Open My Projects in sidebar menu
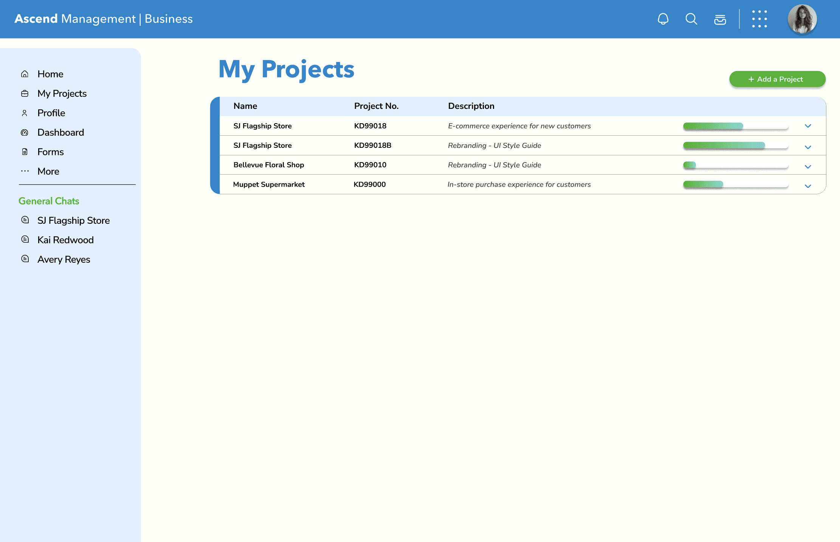Viewport: 840px width, 542px height. 62,94
